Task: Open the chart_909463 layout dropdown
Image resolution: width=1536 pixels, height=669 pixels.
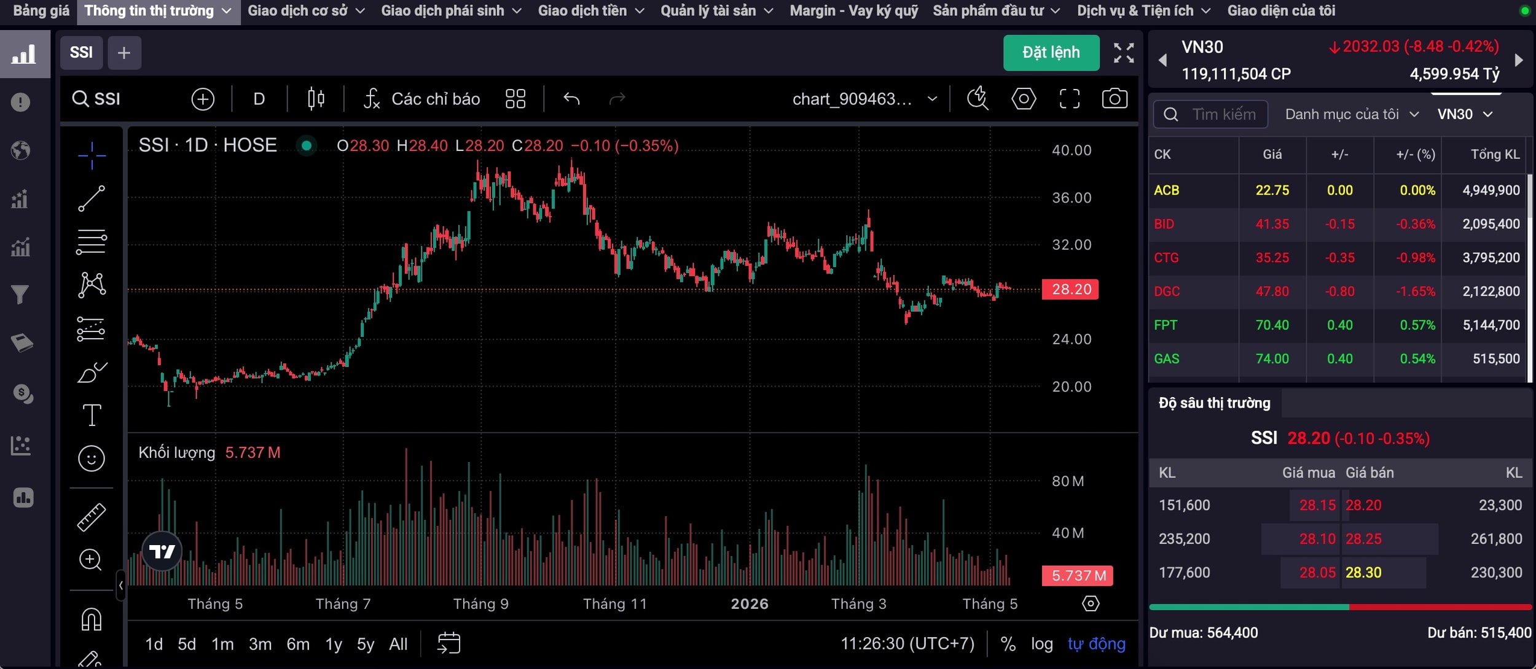Action: [864, 99]
